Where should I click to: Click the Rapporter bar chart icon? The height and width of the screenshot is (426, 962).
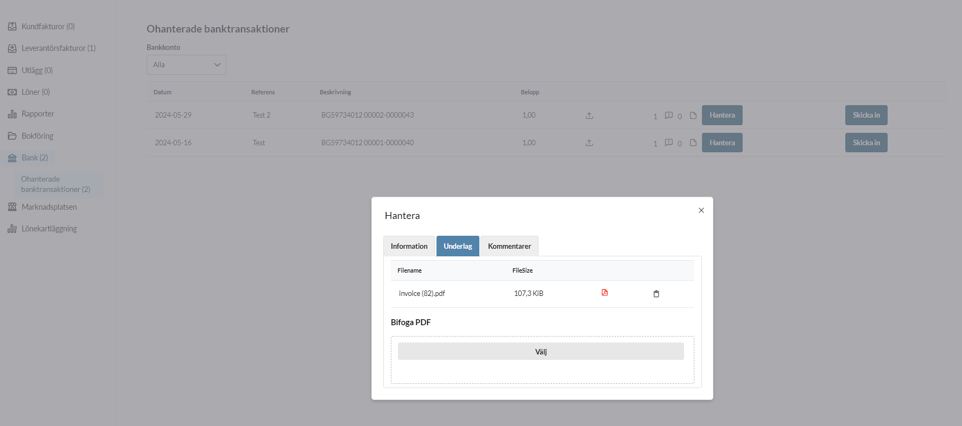pyautogui.click(x=12, y=114)
